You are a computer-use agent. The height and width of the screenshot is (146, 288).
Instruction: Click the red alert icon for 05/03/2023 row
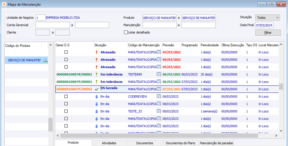96,67
